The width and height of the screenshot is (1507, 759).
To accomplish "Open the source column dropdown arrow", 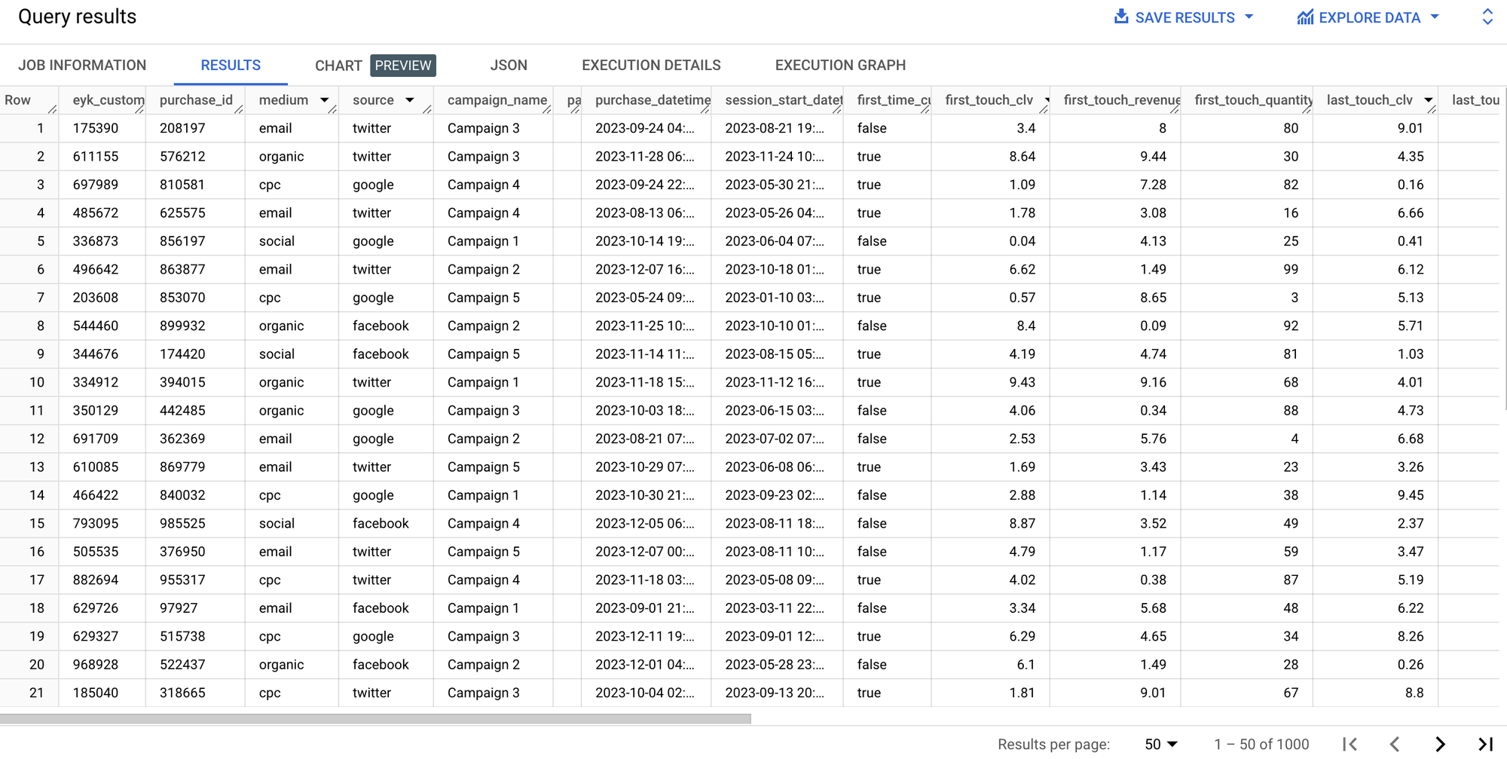I will (x=409, y=100).
